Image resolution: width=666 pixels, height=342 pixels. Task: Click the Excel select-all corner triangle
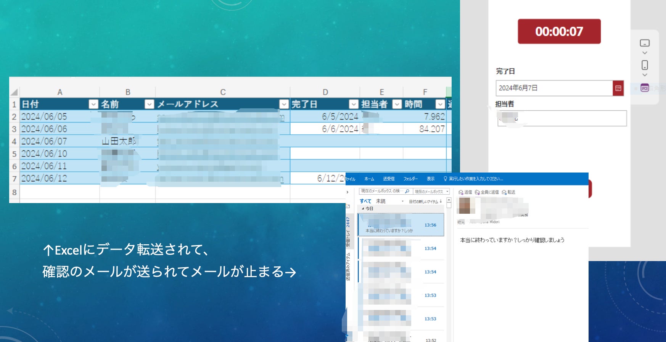(x=14, y=92)
